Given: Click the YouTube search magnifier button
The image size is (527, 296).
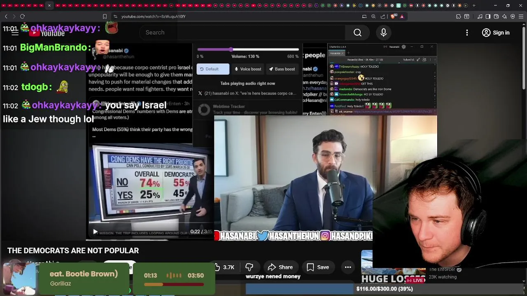Looking at the screenshot, I should (x=357, y=32).
